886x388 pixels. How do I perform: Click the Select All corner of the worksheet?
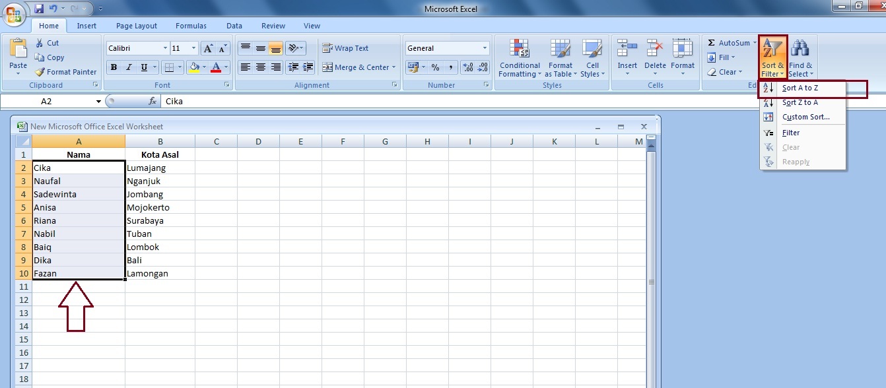pyautogui.click(x=23, y=141)
